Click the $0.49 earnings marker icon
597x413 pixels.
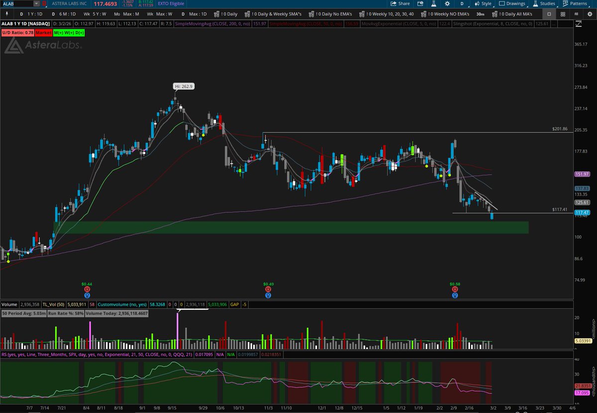tap(268, 289)
